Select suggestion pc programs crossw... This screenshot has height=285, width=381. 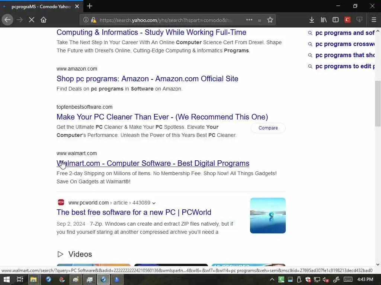[345, 44]
